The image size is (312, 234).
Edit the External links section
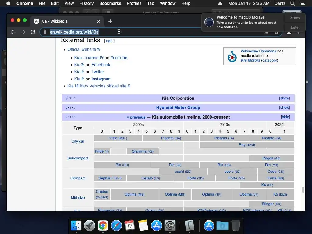click(109, 41)
